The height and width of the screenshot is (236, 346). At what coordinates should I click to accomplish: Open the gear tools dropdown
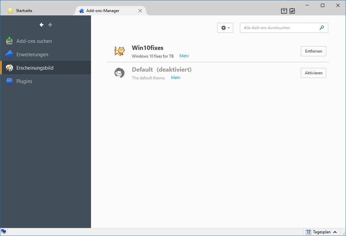225,28
